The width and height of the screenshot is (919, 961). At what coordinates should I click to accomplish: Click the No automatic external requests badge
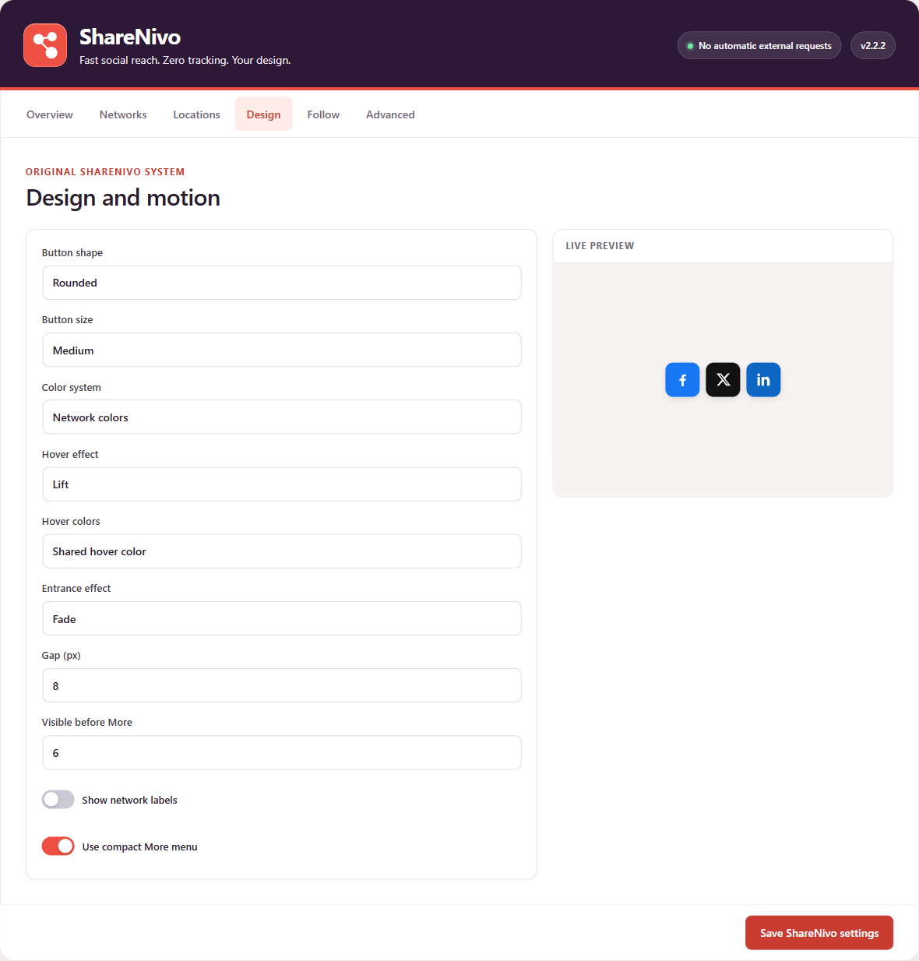coord(759,46)
